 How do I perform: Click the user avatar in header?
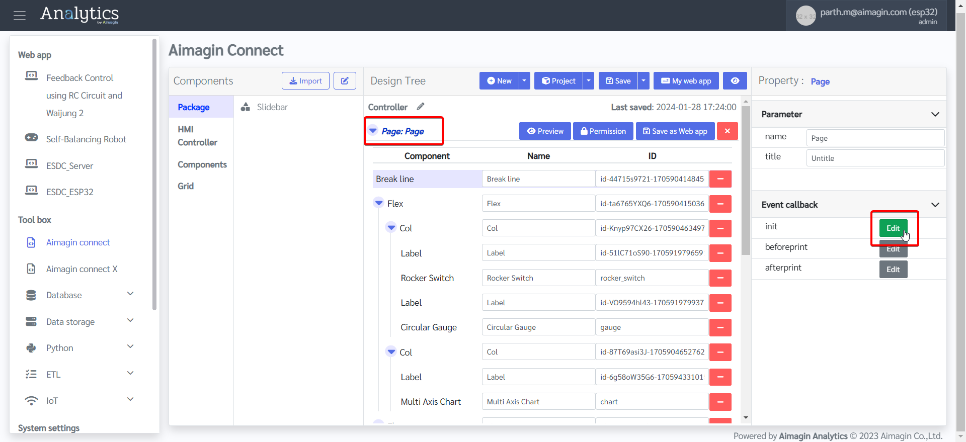click(x=806, y=16)
